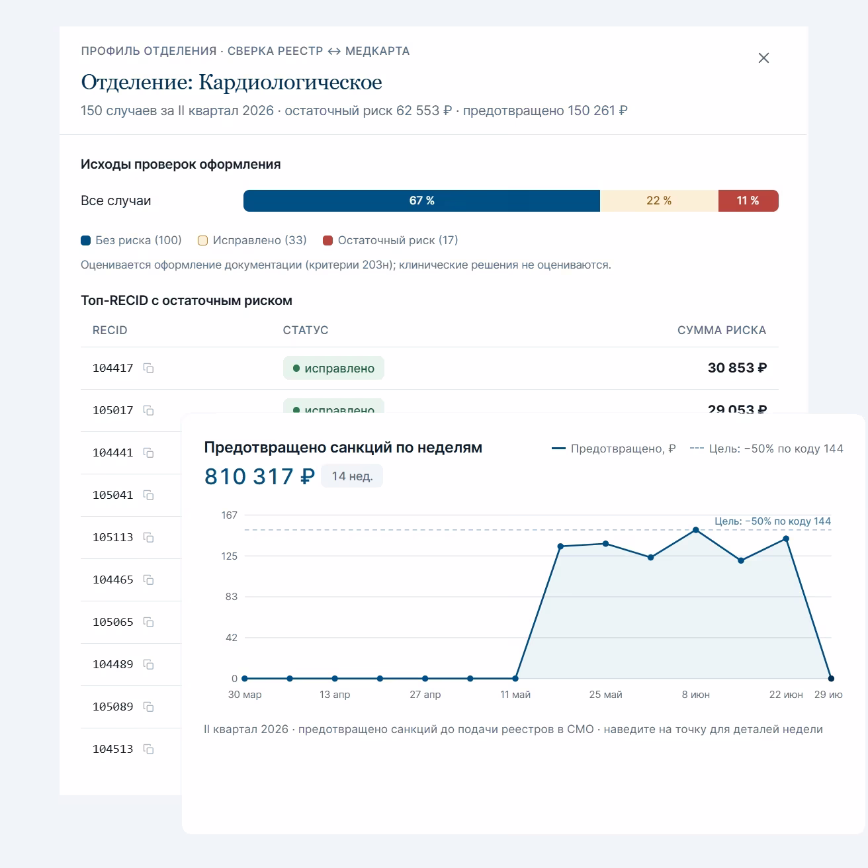Click RECID number 104465
The width and height of the screenshot is (868, 868).
tap(113, 580)
